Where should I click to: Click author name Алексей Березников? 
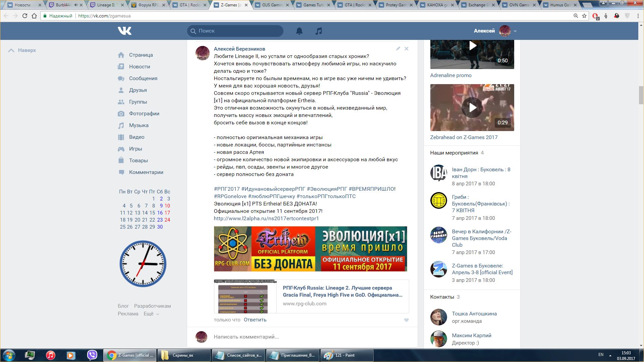(x=239, y=49)
